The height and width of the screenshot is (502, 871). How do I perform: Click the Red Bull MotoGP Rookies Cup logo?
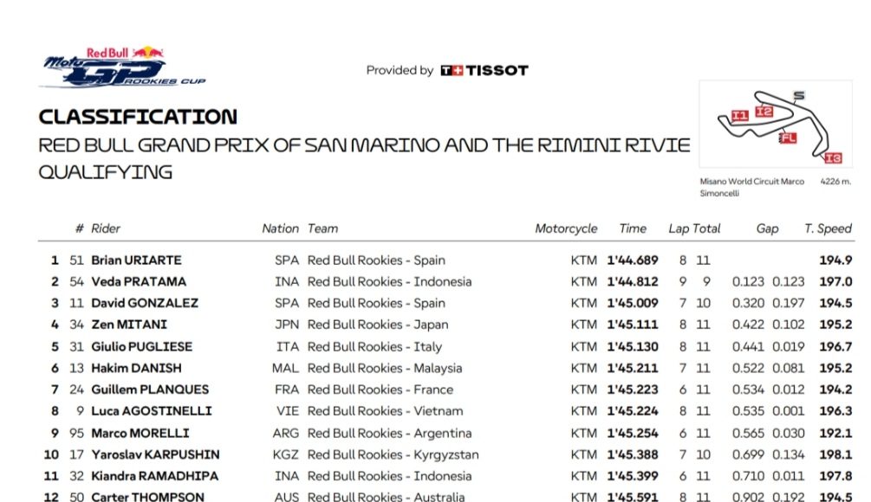tap(124, 68)
